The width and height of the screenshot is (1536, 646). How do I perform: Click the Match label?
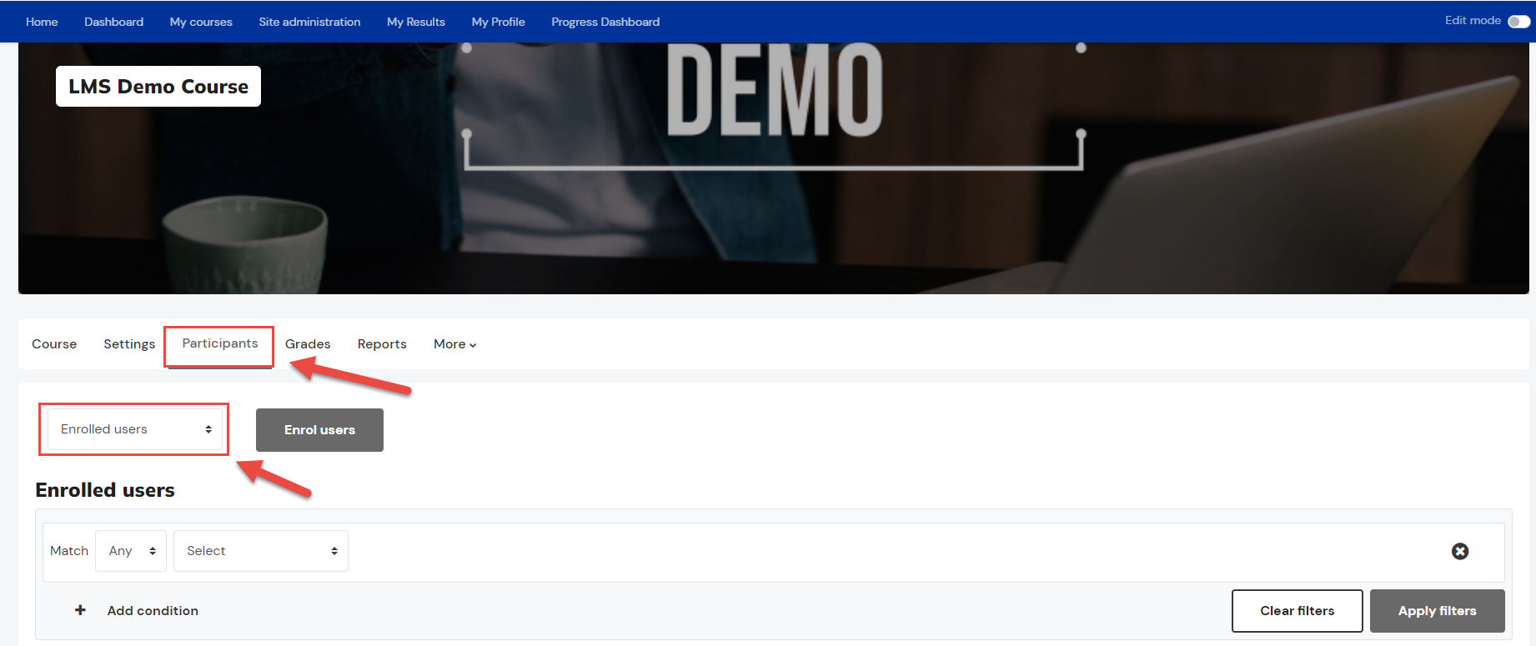[x=69, y=551]
